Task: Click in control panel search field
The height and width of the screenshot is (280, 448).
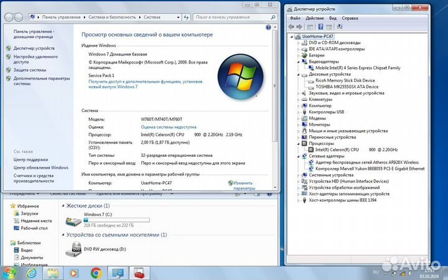Action: (231, 17)
